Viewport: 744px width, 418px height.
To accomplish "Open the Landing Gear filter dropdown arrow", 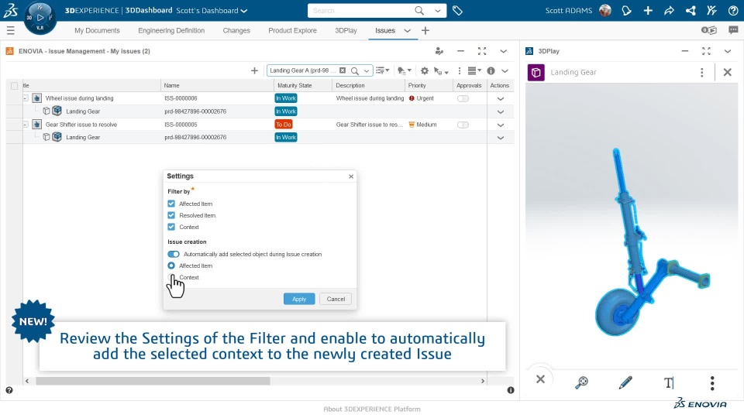I will point(367,70).
